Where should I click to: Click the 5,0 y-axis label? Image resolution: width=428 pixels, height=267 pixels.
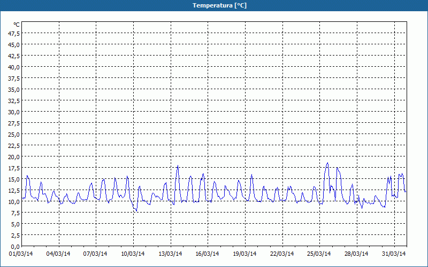[x=16, y=224]
